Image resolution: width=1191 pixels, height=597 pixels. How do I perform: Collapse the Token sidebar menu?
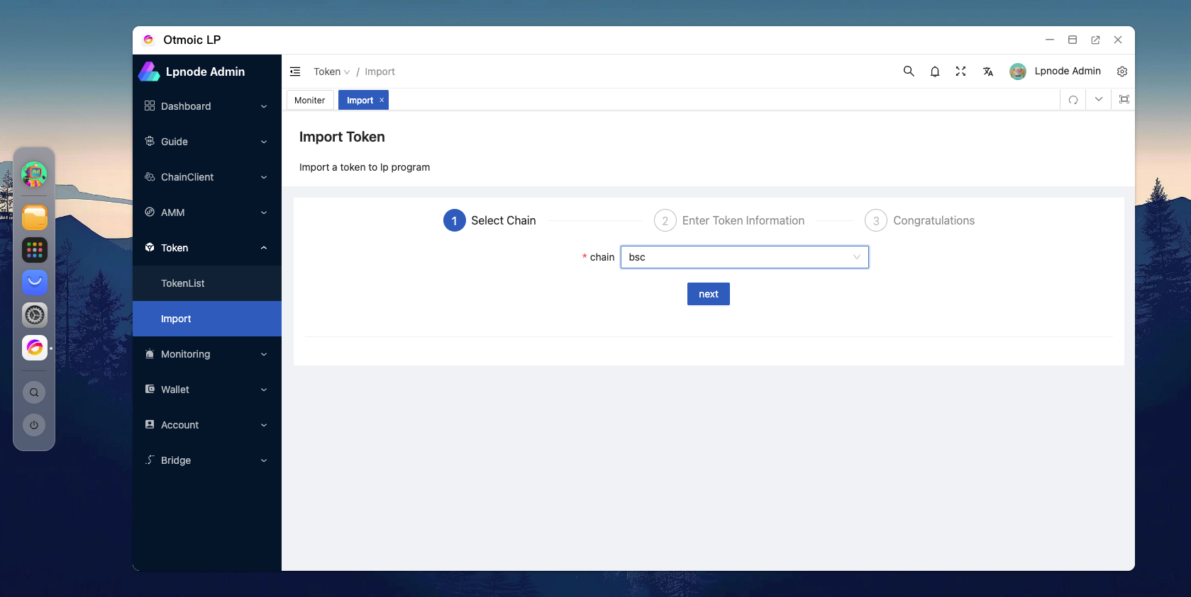(x=206, y=248)
